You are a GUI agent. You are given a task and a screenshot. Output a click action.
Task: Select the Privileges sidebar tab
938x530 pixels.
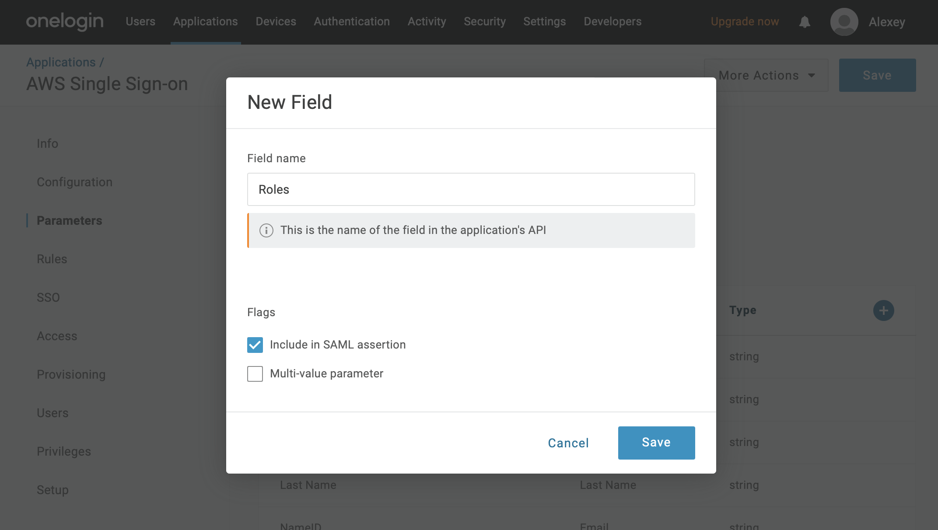[x=64, y=451]
